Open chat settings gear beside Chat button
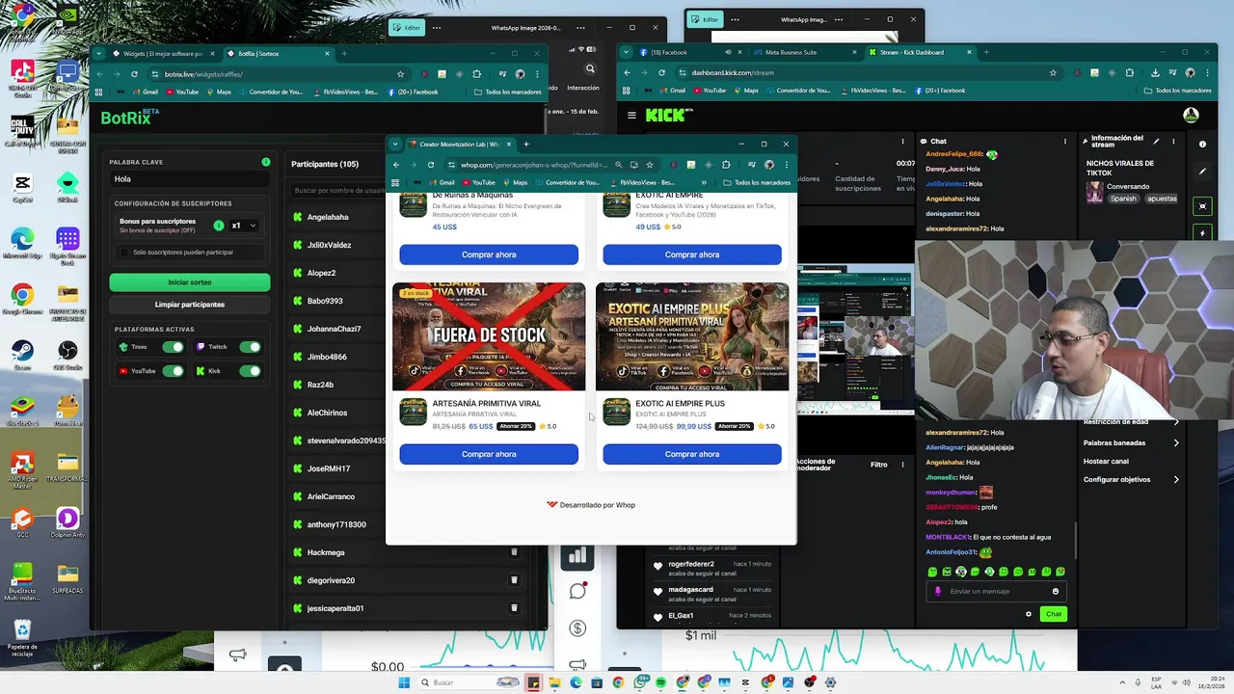The height and width of the screenshot is (694, 1234). pyautogui.click(x=1028, y=614)
